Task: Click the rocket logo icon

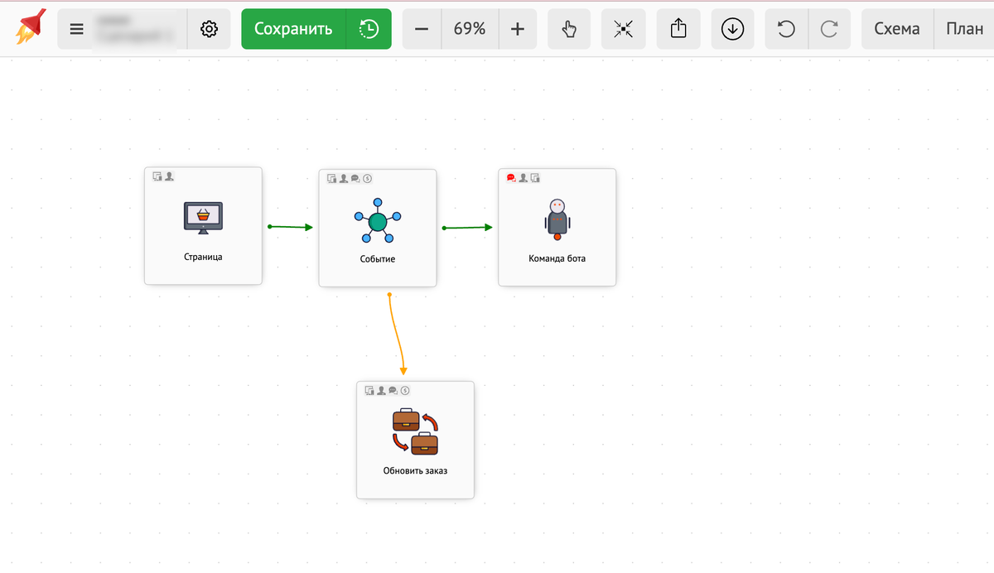Action: [x=31, y=28]
